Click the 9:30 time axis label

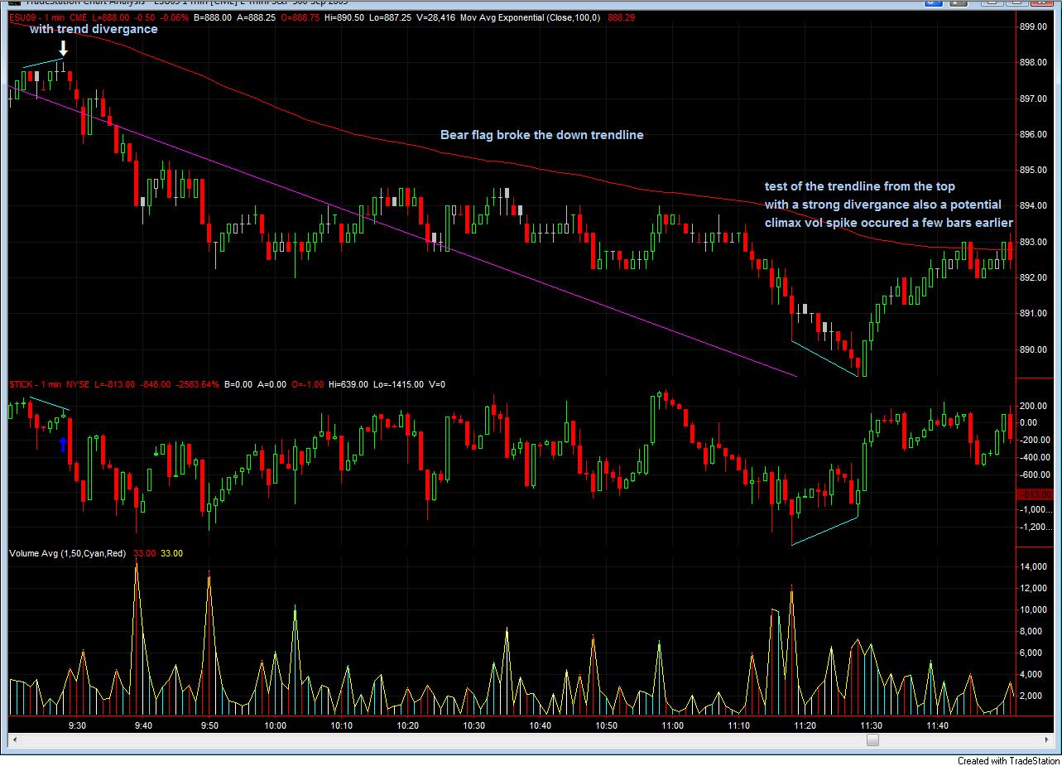point(77,725)
